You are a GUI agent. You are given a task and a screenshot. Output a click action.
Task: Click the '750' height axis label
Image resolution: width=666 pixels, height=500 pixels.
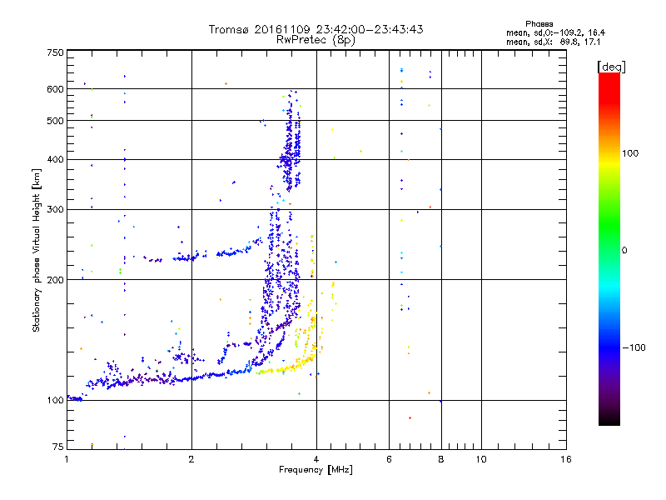pyautogui.click(x=55, y=52)
